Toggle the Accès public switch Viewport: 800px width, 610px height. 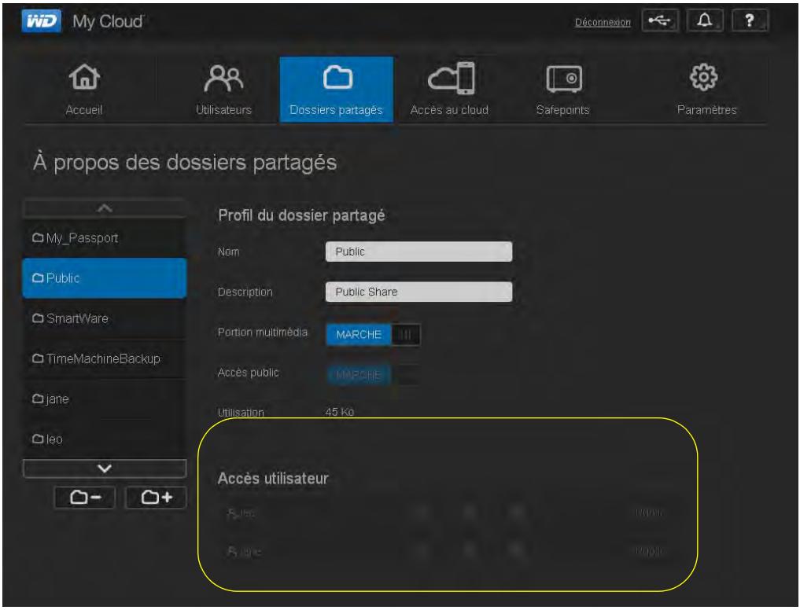[x=373, y=375]
